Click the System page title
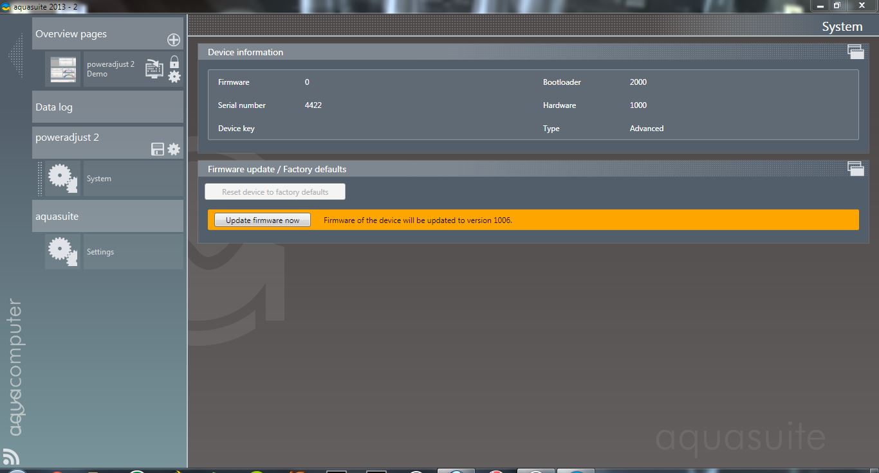 coord(842,27)
